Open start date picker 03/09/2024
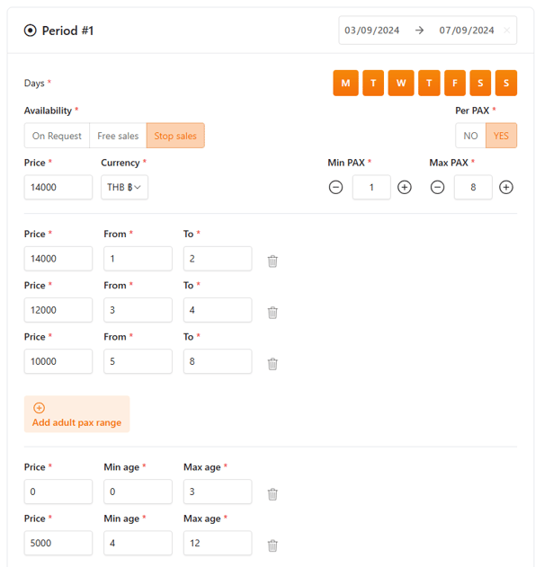544x567 pixels. pos(371,31)
